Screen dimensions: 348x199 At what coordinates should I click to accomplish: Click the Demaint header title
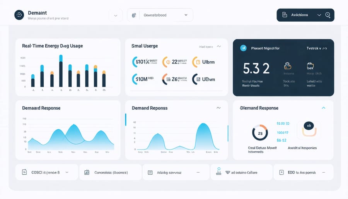pyautogui.click(x=37, y=13)
